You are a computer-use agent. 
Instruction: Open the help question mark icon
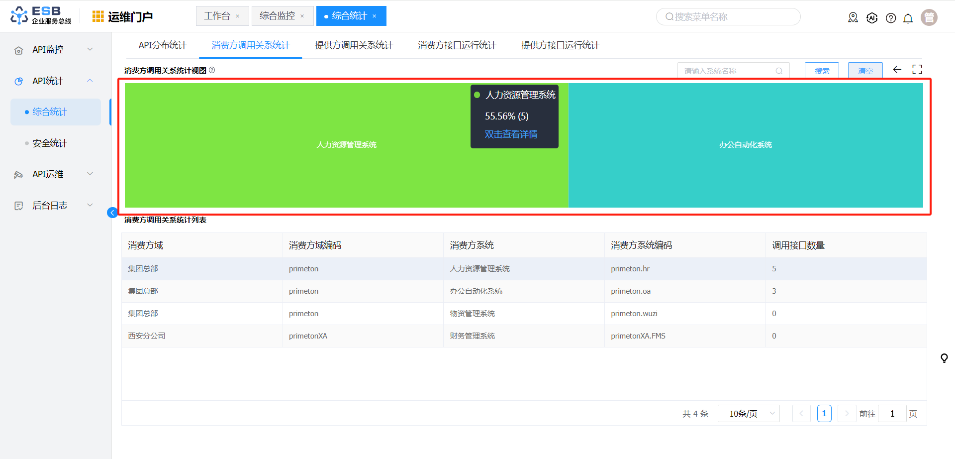coord(891,18)
